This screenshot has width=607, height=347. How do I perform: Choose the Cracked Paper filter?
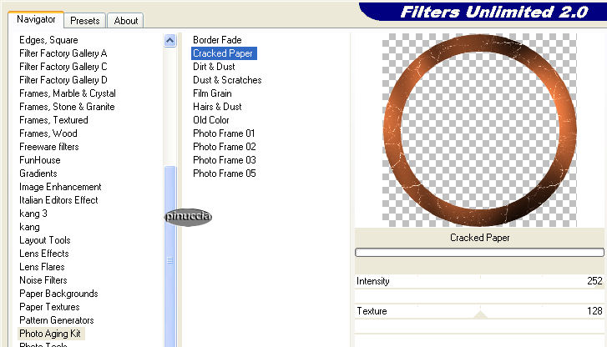(223, 53)
